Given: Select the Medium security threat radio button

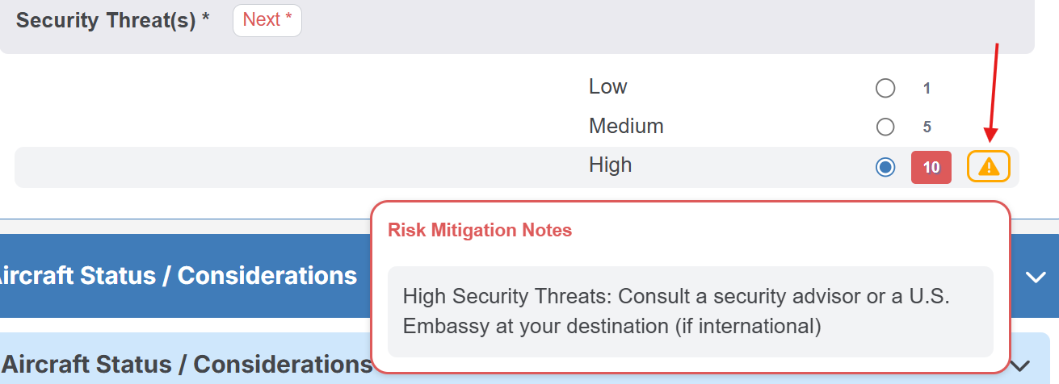Looking at the screenshot, I should (885, 127).
